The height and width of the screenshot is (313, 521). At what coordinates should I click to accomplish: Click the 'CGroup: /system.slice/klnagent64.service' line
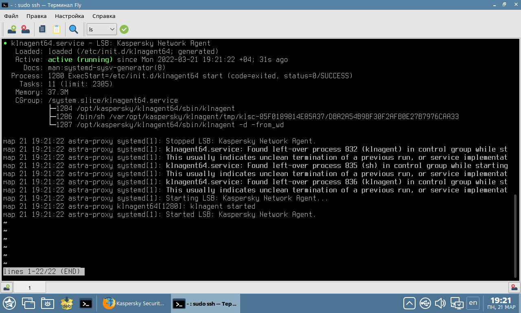(x=97, y=100)
